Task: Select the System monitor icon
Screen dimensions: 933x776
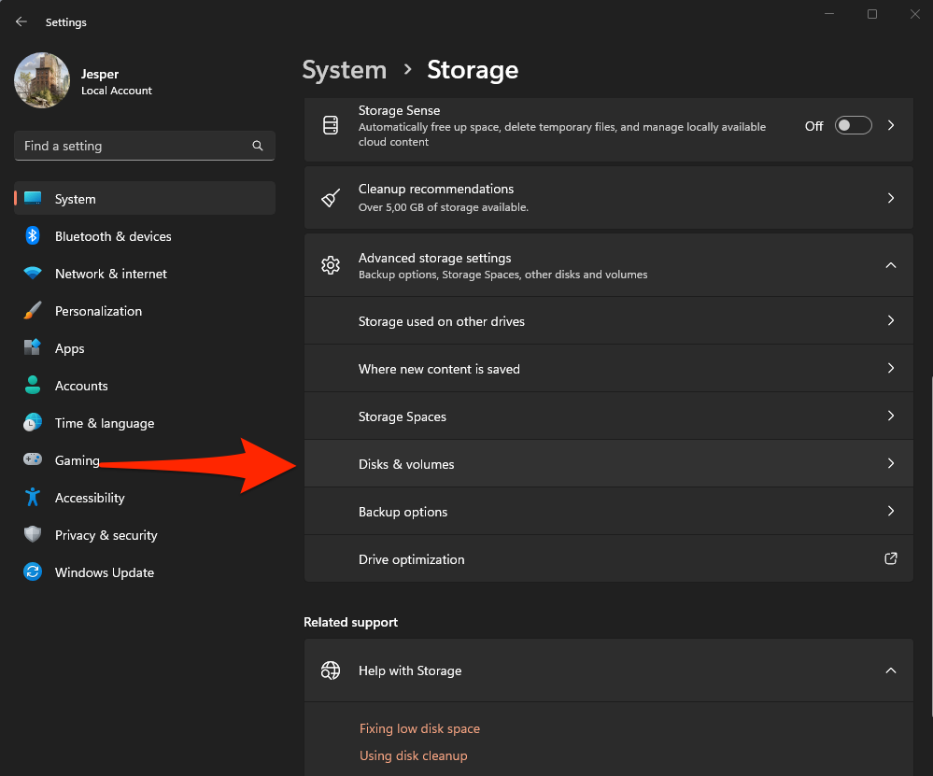Action: [x=33, y=199]
